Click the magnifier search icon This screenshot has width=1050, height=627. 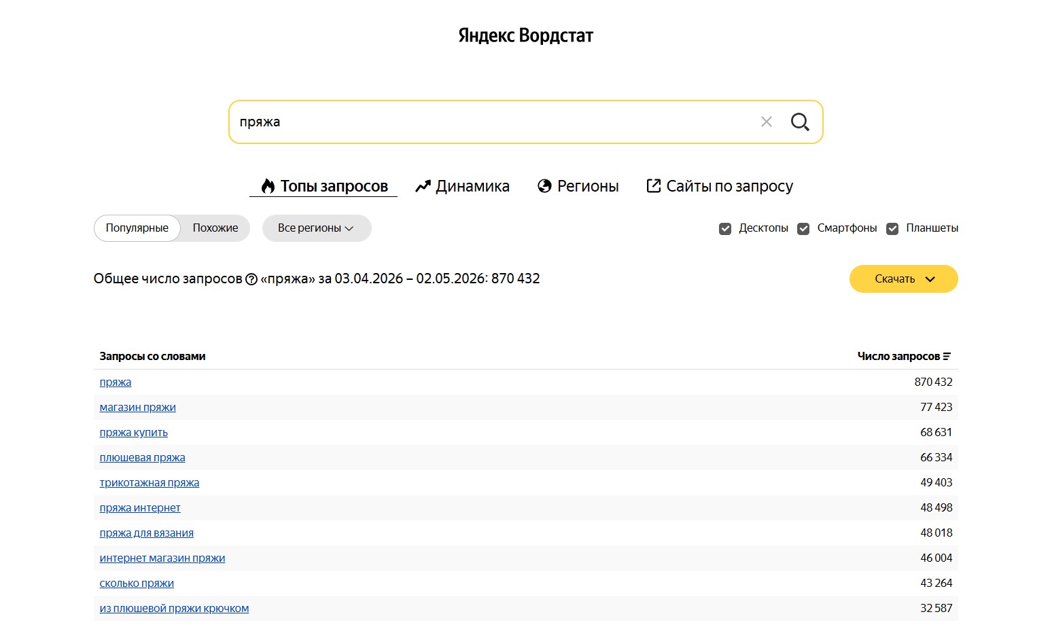(800, 122)
